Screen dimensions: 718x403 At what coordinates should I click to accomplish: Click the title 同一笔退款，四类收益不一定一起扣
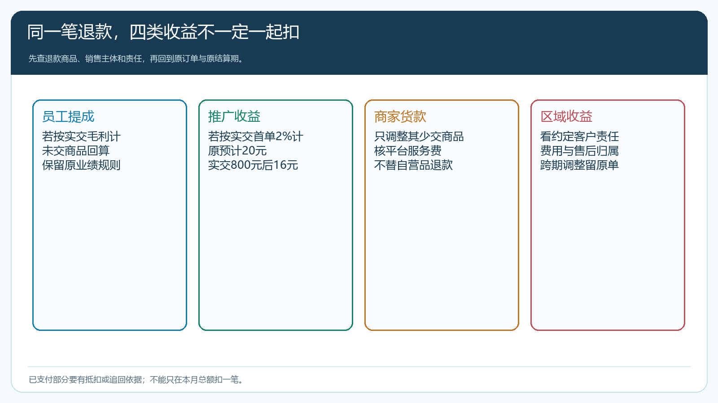point(163,32)
